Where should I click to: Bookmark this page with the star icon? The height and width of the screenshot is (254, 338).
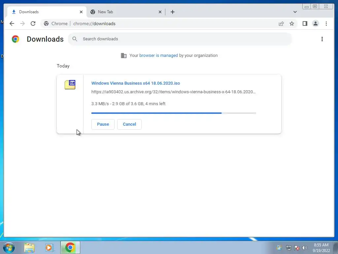pyautogui.click(x=292, y=23)
